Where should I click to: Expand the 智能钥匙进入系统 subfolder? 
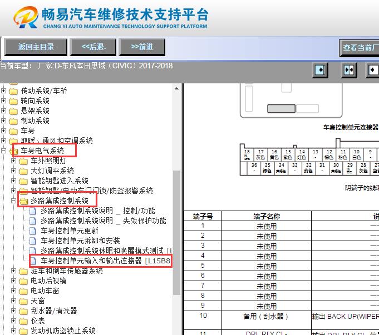point(13,181)
